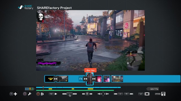Click the L1 button label

click(x=120, y=94)
